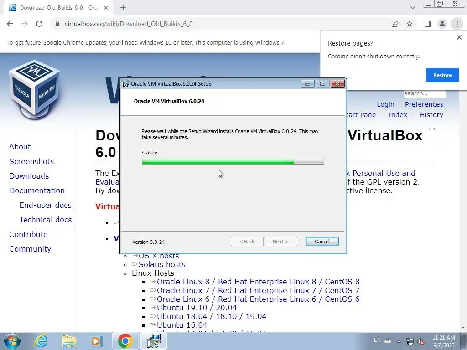Viewport: 467px width, 350px height.
Task: Click the EN language indicator
Action: click(x=377, y=340)
